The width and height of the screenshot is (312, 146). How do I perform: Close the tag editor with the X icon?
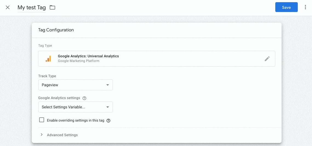point(8,8)
